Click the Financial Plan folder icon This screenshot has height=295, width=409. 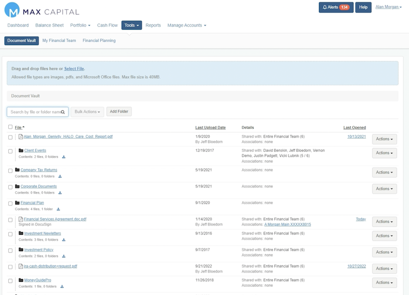17,202
